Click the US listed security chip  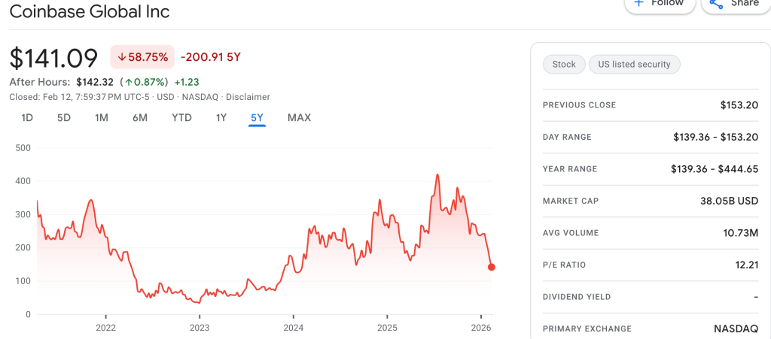click(x=634, y=65)
